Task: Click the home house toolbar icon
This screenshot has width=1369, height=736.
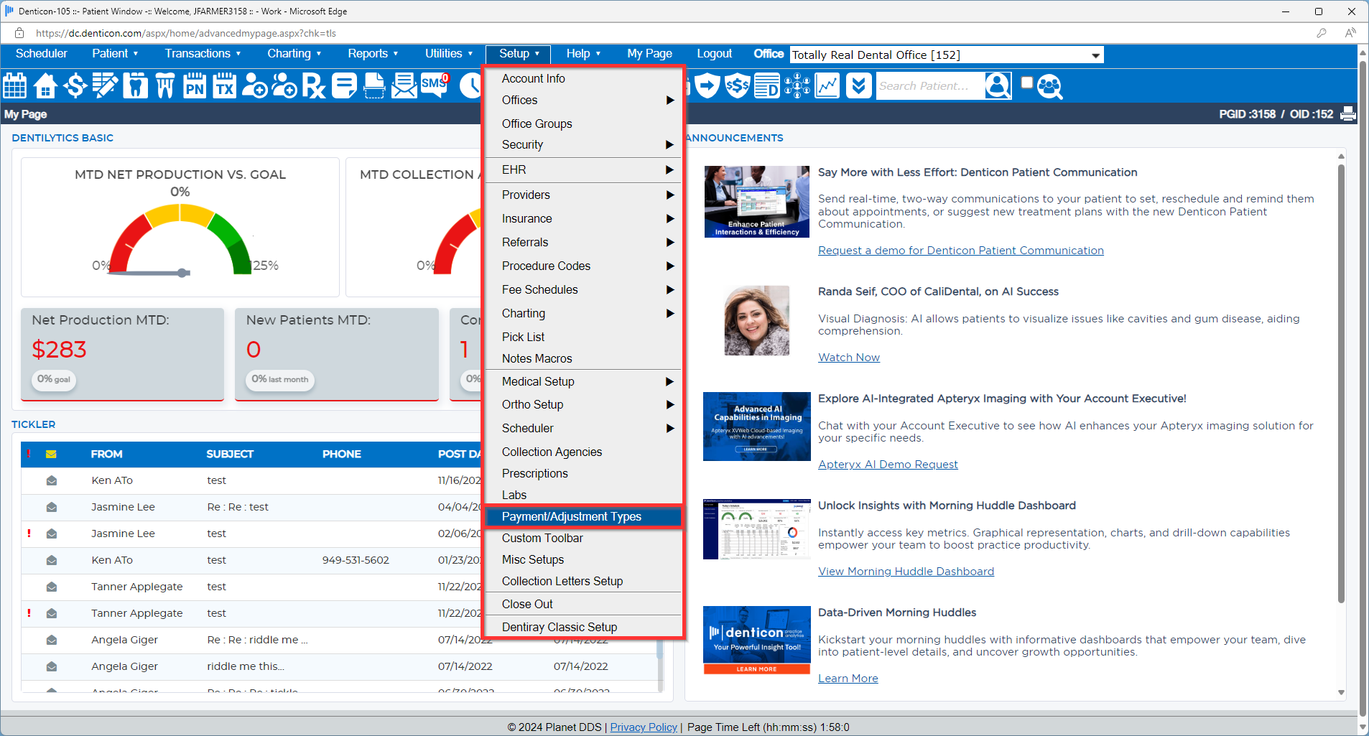Action: 45,86
